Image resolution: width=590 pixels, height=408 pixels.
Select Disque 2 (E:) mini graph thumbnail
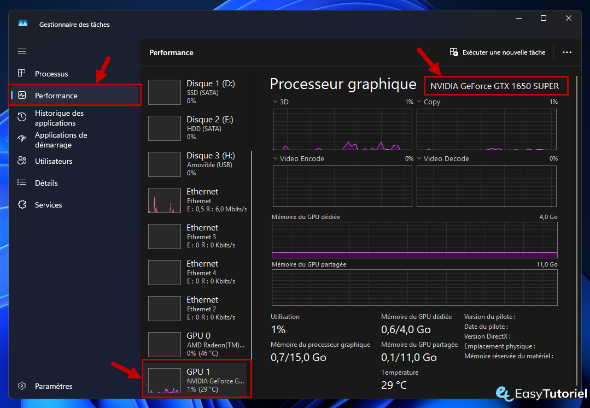tap(165, 128)
